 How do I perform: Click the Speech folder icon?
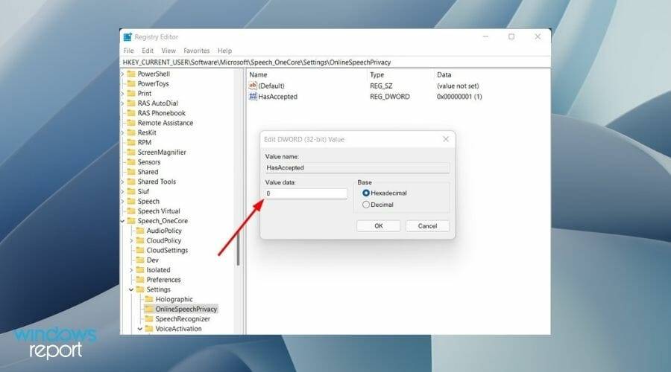tap(131, 202)
